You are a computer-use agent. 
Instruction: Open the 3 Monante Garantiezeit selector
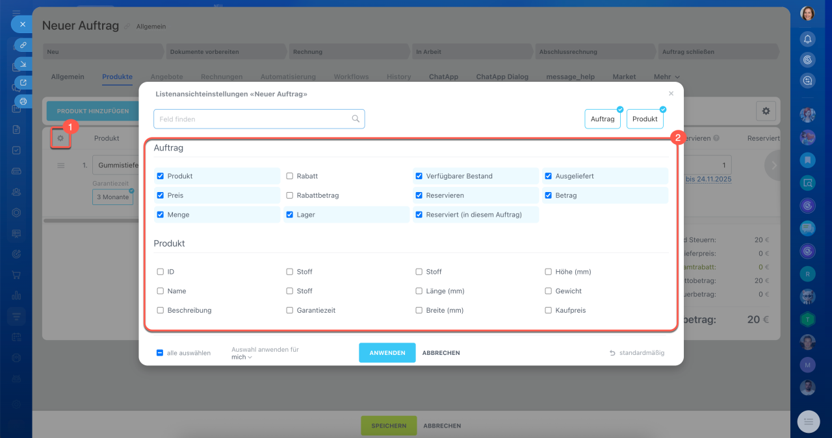point(112,197)
